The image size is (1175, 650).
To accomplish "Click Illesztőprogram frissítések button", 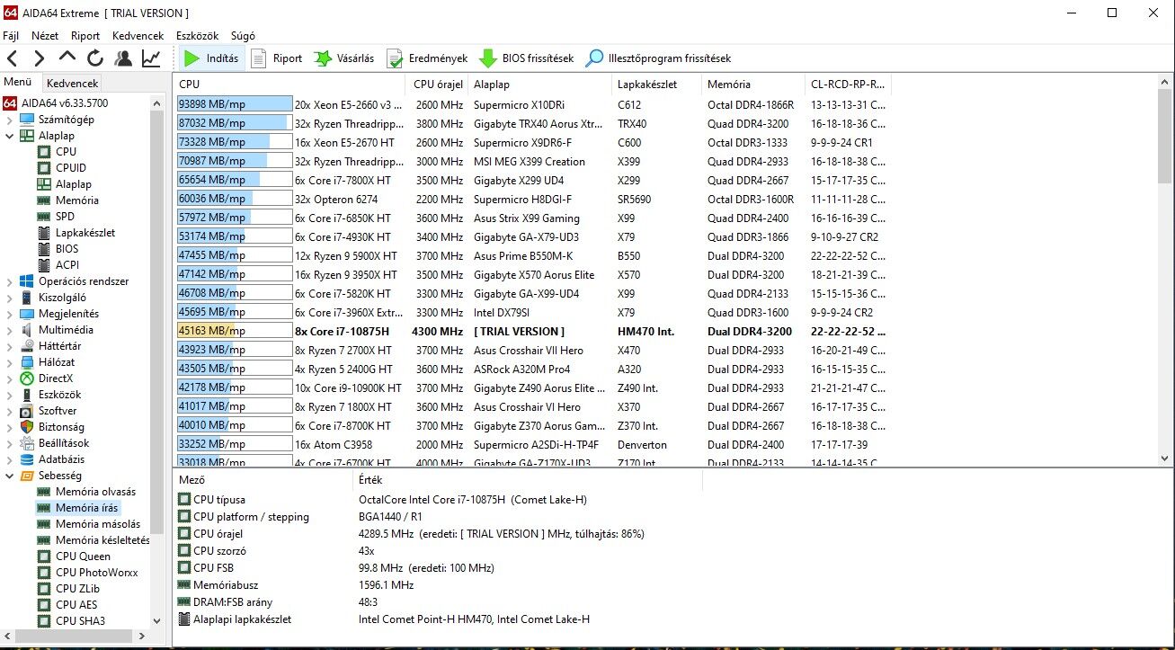I will click(658, 58).
